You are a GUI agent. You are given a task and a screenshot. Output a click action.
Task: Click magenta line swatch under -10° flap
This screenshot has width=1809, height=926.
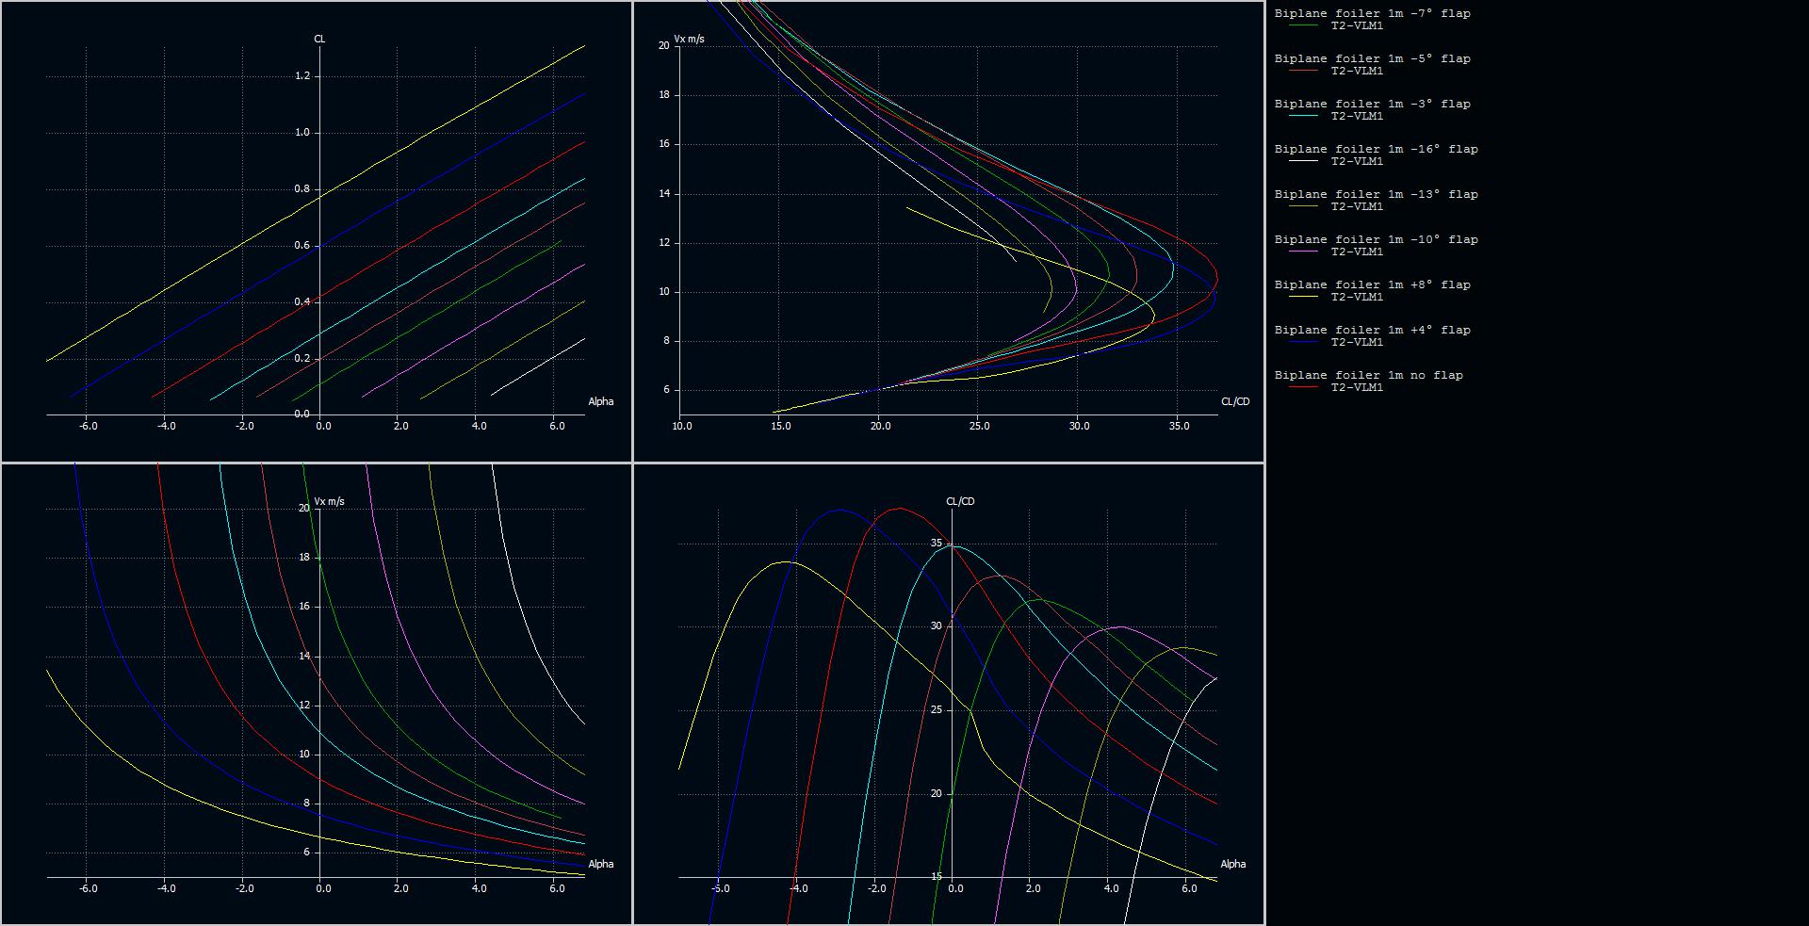1304,252
